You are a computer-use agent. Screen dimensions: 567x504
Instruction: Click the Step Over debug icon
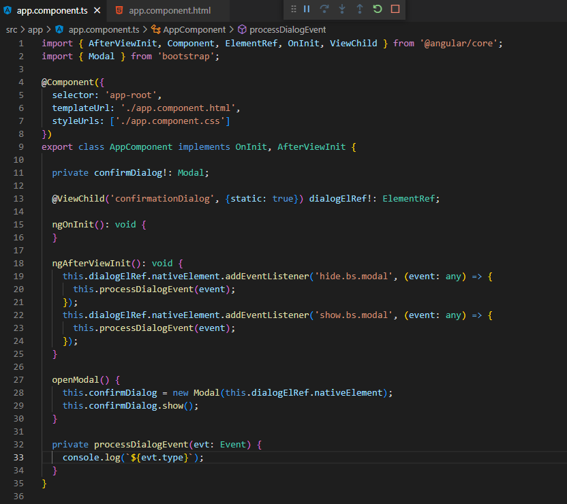324,9
